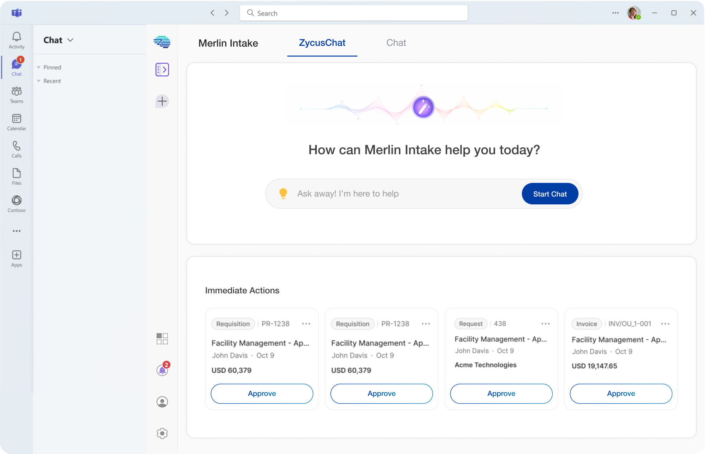The height and width of the screenshot is (454, 705).
Task: Open settings and more ellipsis in title bar
Action: click(615, 13)
